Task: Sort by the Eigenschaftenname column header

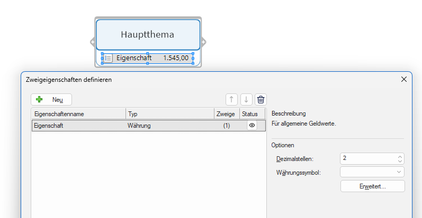Action: pyautogui.click(x=78, y=114)
